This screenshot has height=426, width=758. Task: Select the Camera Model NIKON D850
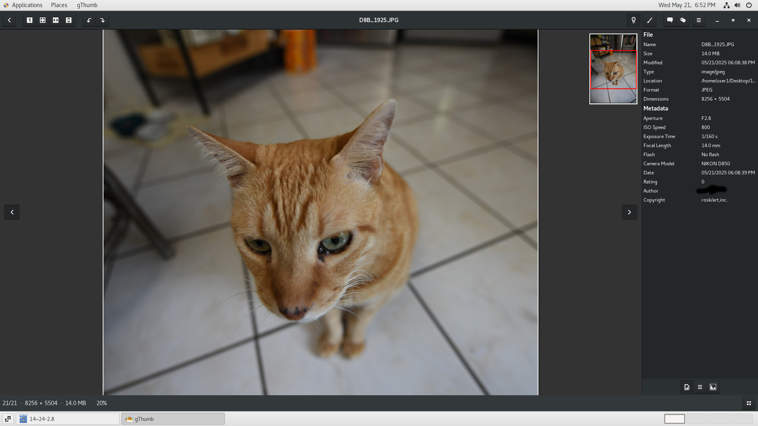pyautogui.click(x=715, y=164)
